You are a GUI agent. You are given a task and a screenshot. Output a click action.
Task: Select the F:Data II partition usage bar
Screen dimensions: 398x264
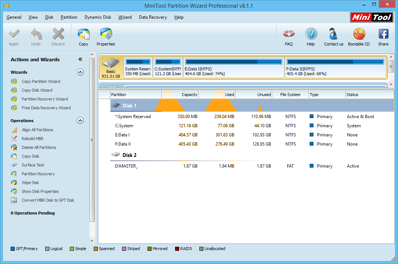click(x=335, y=62)
